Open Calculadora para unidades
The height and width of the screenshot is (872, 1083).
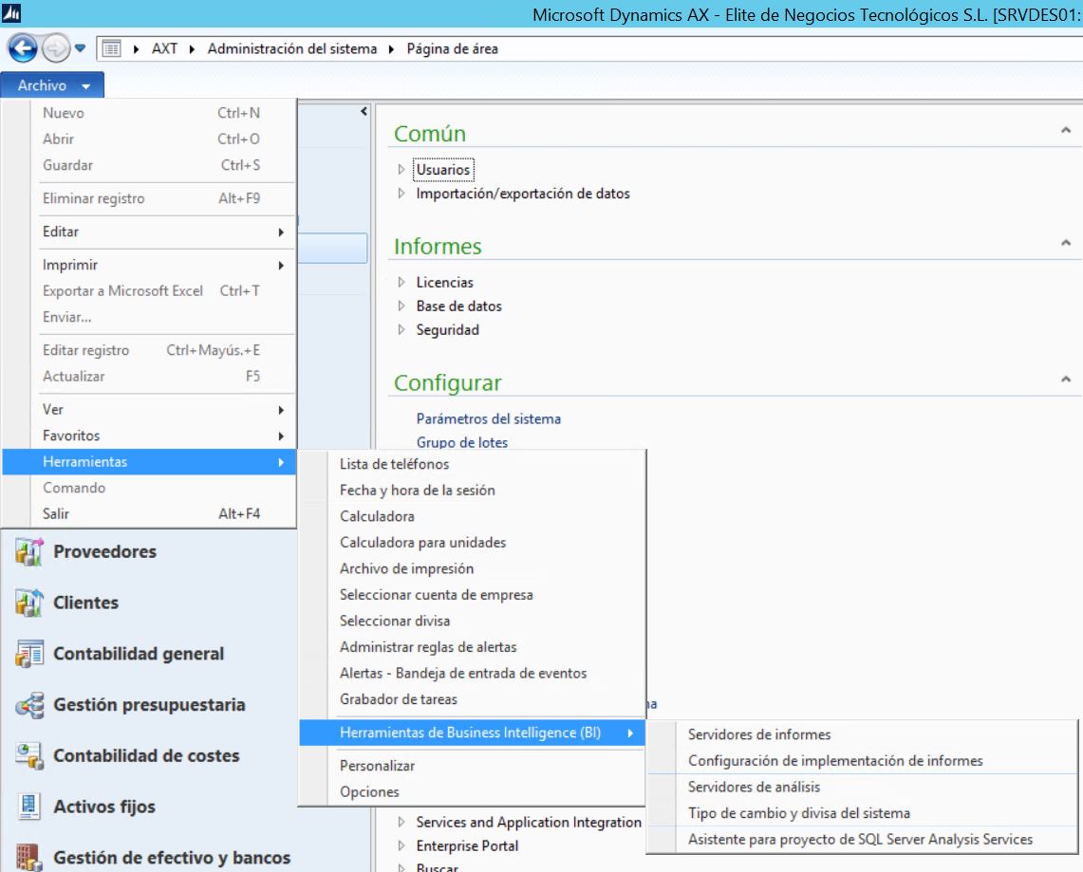point(473,543)
